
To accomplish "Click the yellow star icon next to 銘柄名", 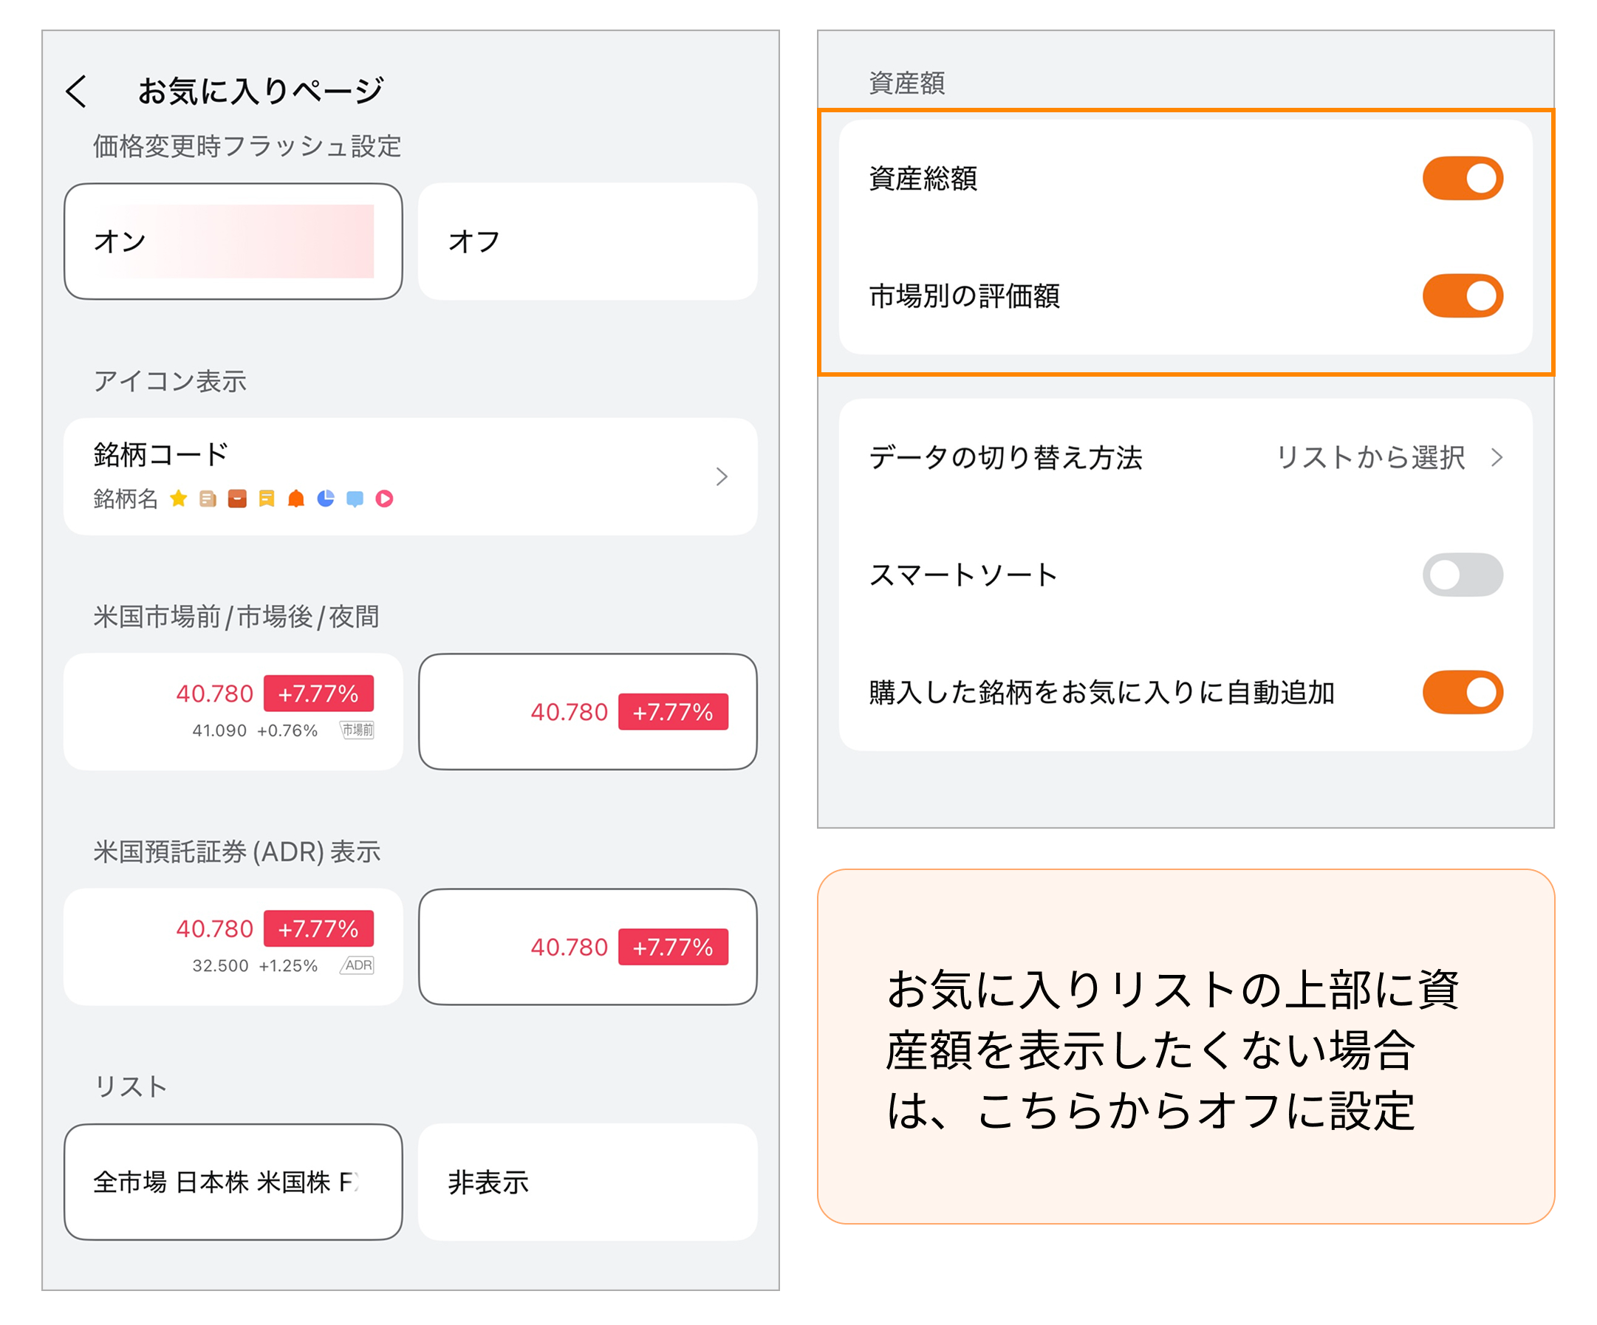I will [x=179, y=499].
